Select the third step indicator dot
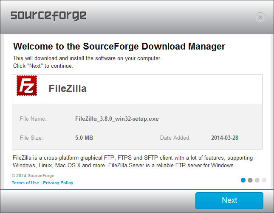This screenshot has width=274, height=213. point(257,180)
